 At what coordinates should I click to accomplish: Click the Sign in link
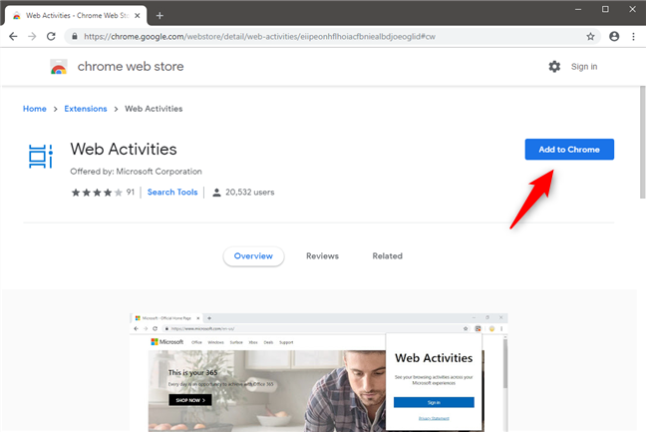584,67
